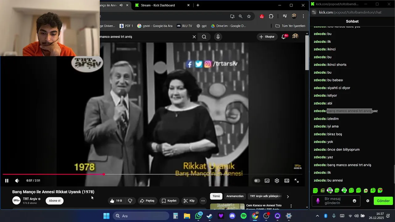Close the Stream - Kick Dashboard tab
Image resolution: width=395 pixels, height=222 pixels.
(x=188, y=5)
